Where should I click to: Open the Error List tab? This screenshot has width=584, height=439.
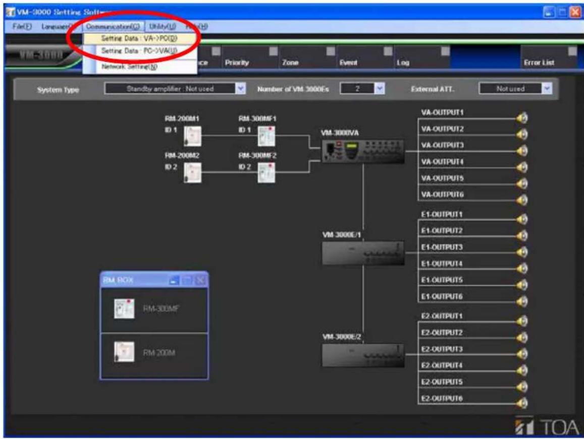click(x=549, y=56)
